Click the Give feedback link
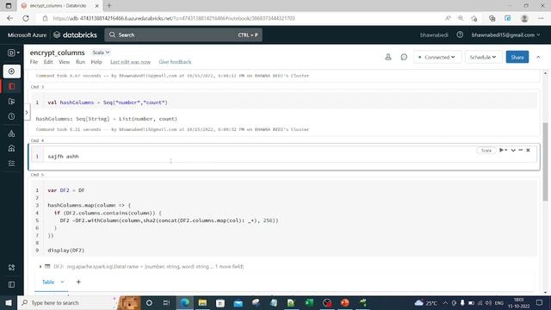 (x=175, y=62)
